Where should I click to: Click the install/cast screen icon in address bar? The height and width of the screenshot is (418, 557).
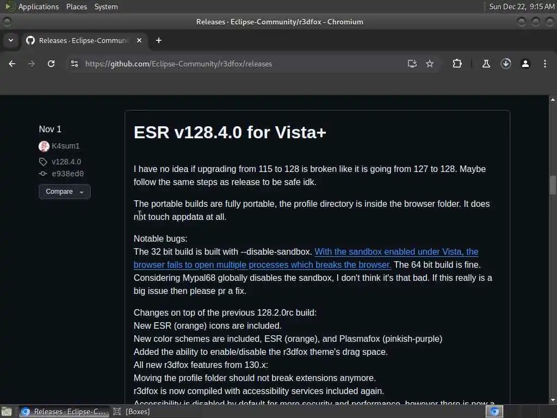[x=412, y=64]
